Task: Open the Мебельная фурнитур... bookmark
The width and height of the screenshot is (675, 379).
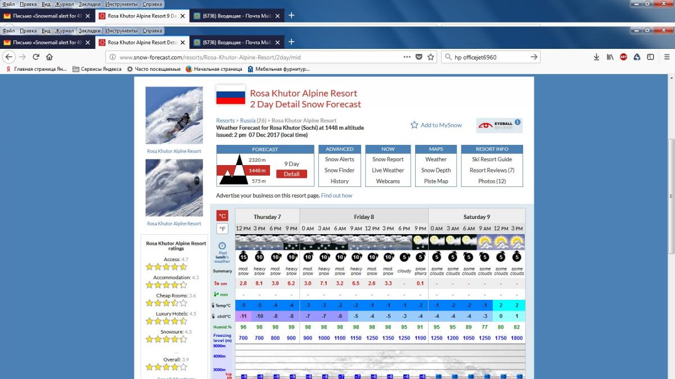Action: pyautogui.click(x=278, y=69)
